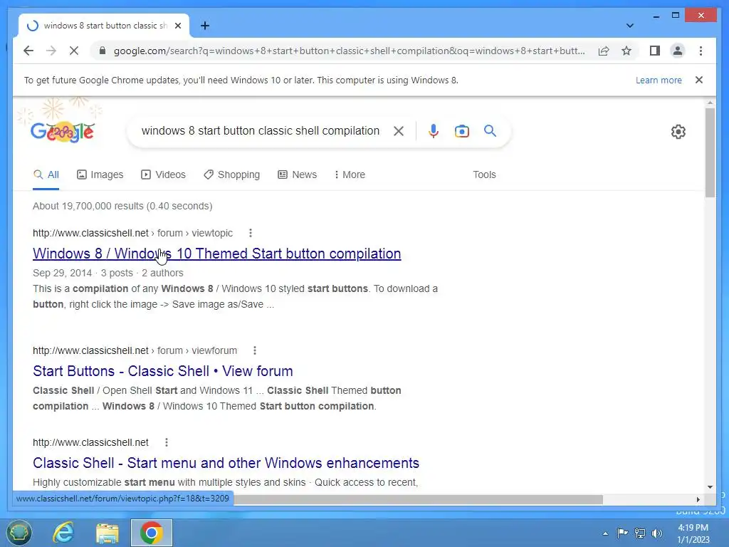
Task: Open the volume speaker tray icon
Action: (656, 533)
